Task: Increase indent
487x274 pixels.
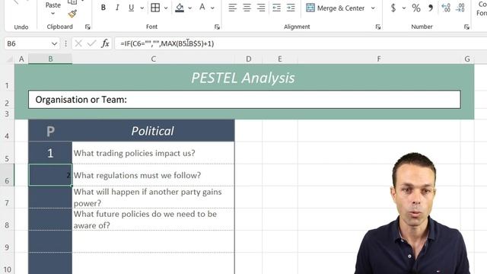Action: pyautogui.click(x=291, y=8)
